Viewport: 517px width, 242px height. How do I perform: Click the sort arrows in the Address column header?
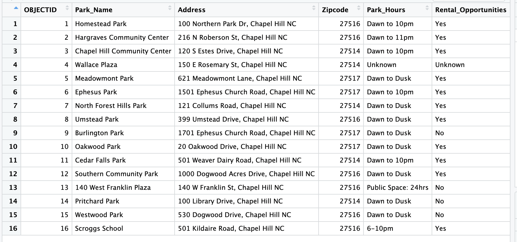coord(314,8)
